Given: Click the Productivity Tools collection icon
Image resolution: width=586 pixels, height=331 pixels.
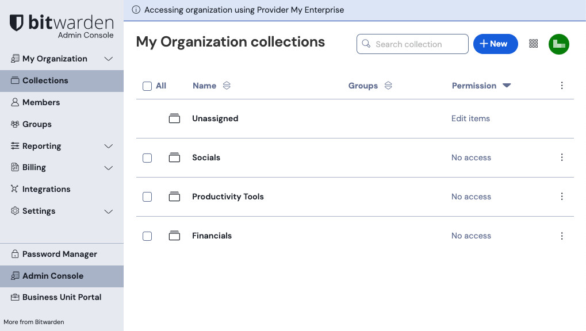Looking at the screenshot, I should (x=174, y=197).
